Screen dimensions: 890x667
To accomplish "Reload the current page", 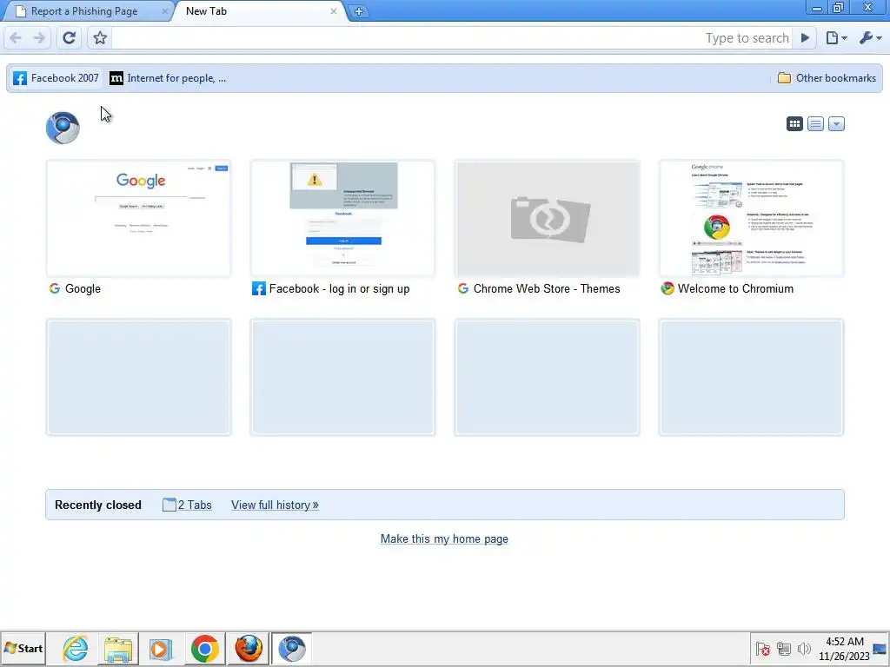I will coord(70,38).
